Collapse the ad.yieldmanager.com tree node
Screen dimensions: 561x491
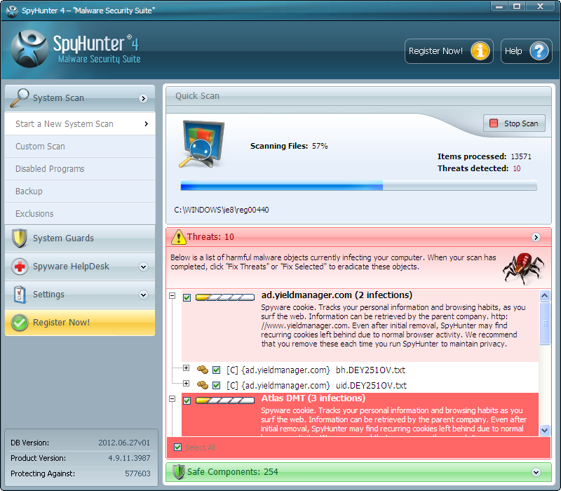(x=173, y=297)
